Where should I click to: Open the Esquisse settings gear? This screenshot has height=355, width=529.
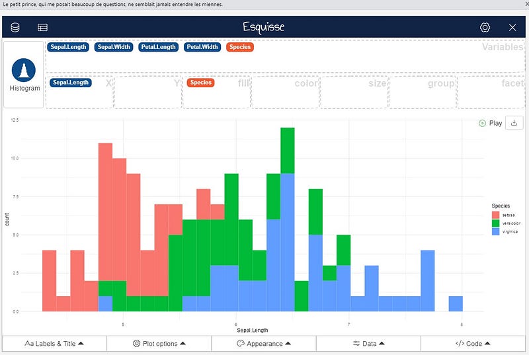[485, 27]
